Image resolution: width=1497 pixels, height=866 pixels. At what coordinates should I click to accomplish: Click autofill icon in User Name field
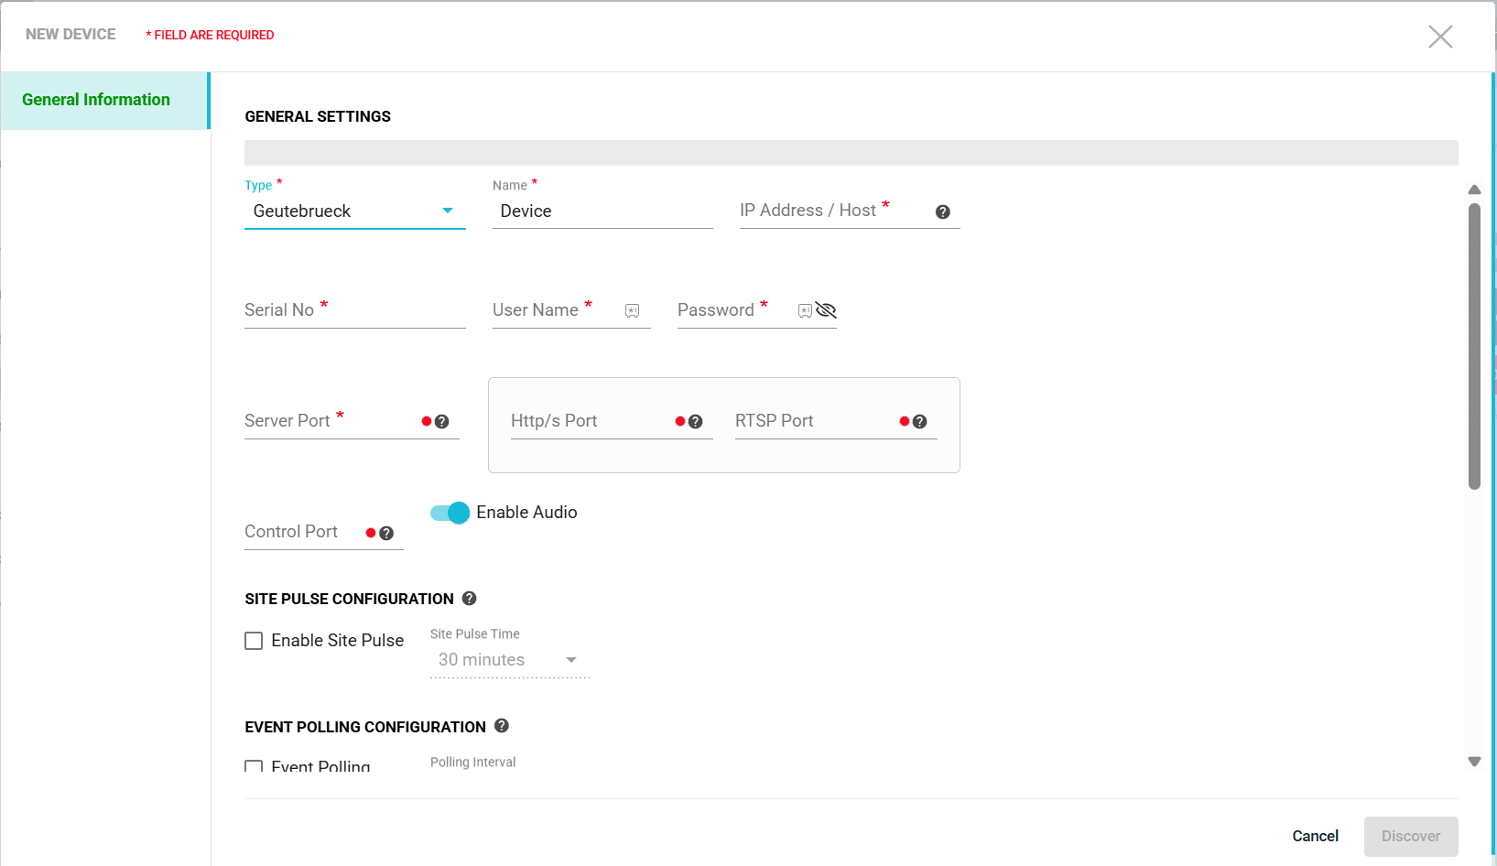[x=632, y=311]
